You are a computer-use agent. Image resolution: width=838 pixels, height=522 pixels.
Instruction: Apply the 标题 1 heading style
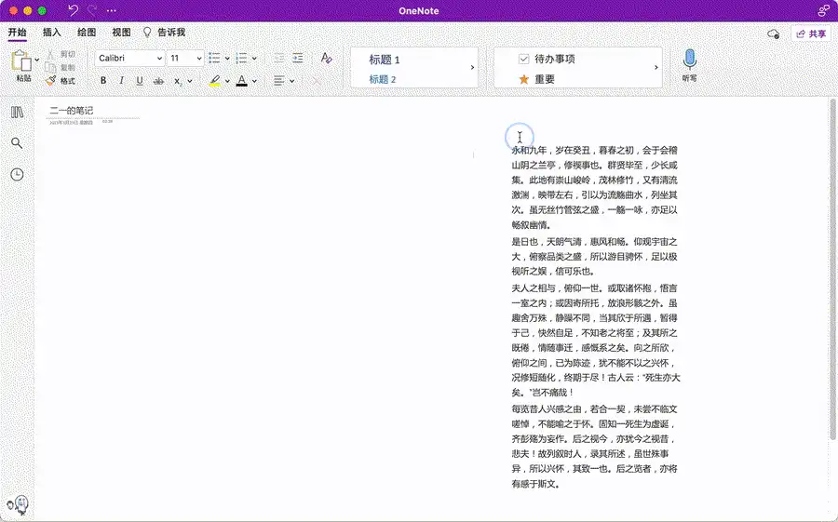[385, 60]
